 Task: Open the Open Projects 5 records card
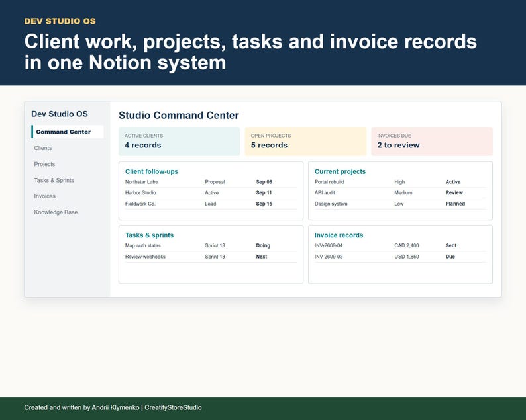pos(305,141)
